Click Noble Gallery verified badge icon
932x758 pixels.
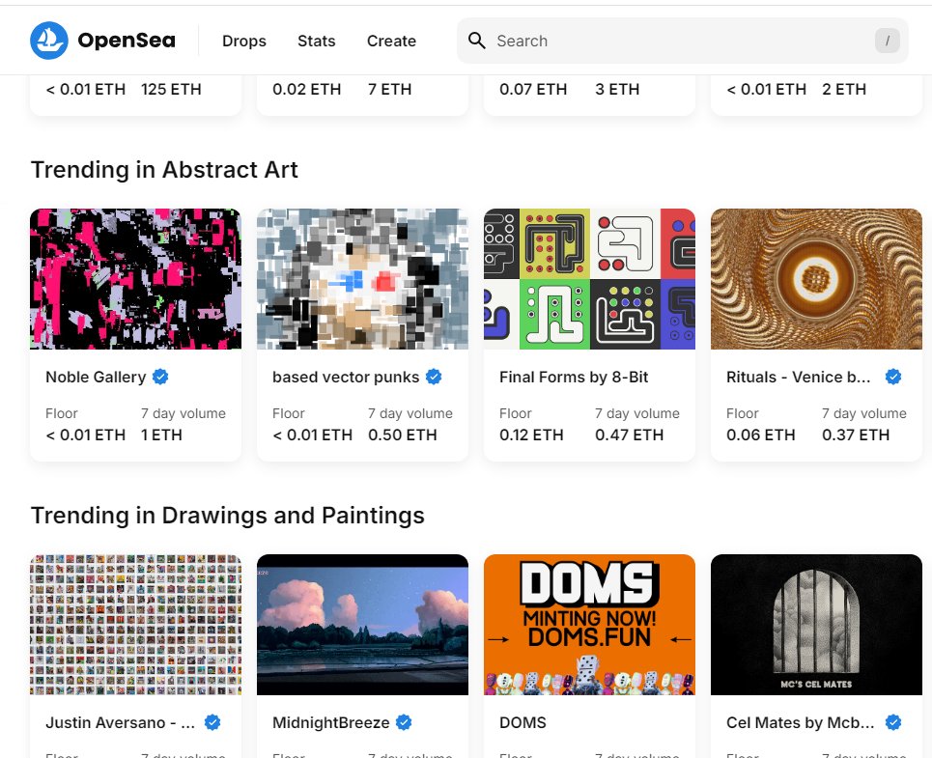click(160, 377)
